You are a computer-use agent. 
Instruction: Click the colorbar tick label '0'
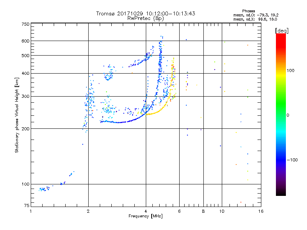[288, 115]
